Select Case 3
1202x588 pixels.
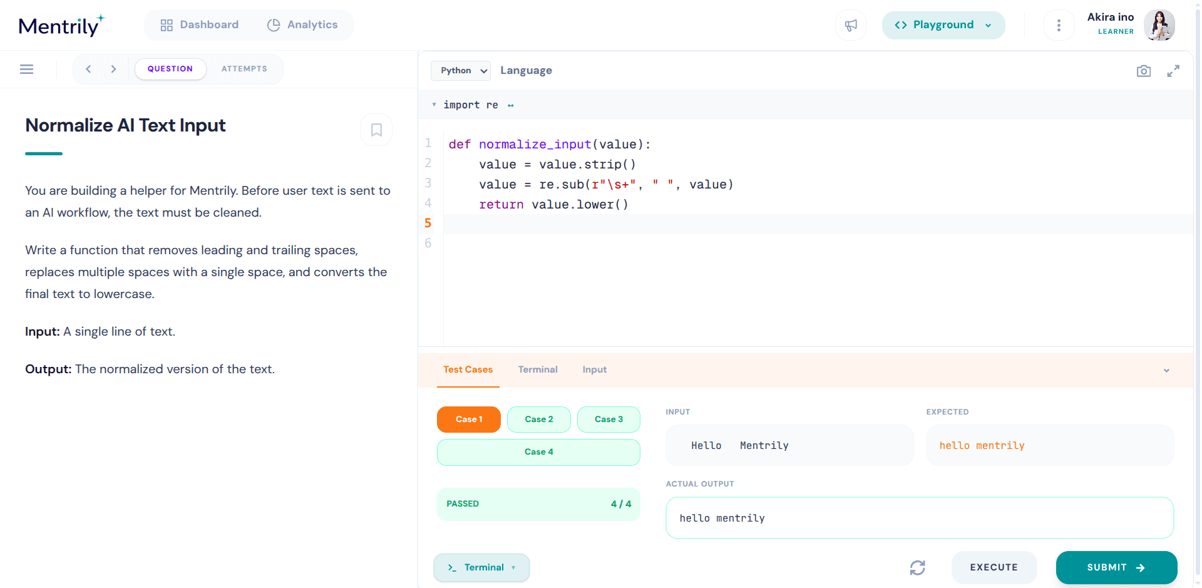[609, 420]
